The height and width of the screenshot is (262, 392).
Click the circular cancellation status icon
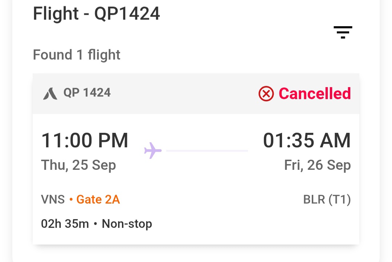[266, 94]
